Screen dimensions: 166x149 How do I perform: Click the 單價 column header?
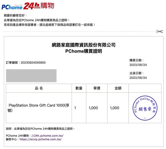[97, 88]
